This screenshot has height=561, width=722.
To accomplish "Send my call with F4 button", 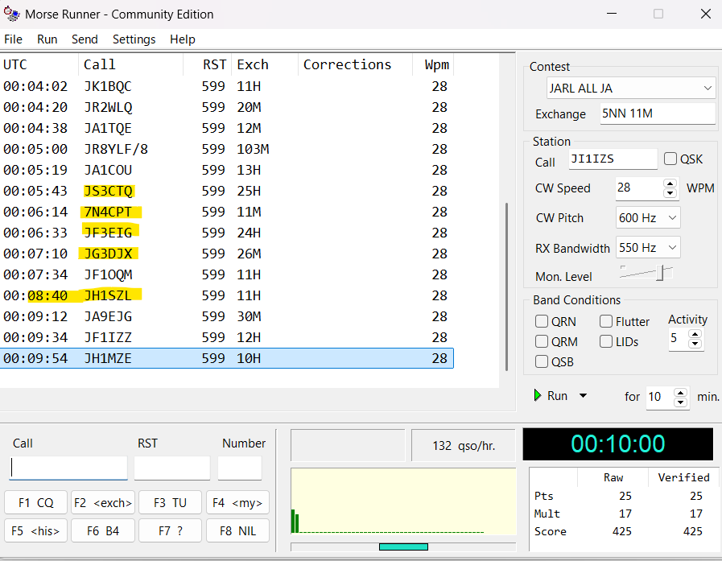I will pos(237,502).
